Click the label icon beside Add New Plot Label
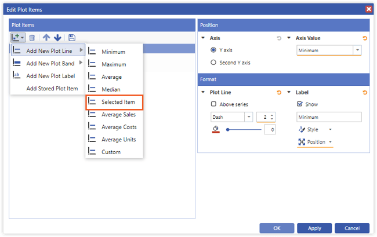This screenshot has width=377, height=237. (x=17, y=75)
